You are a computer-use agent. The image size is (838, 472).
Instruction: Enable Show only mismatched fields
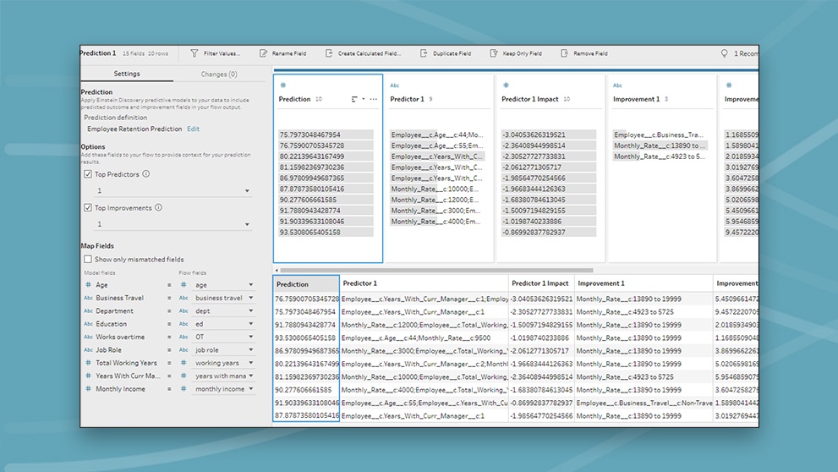[88, 260]
